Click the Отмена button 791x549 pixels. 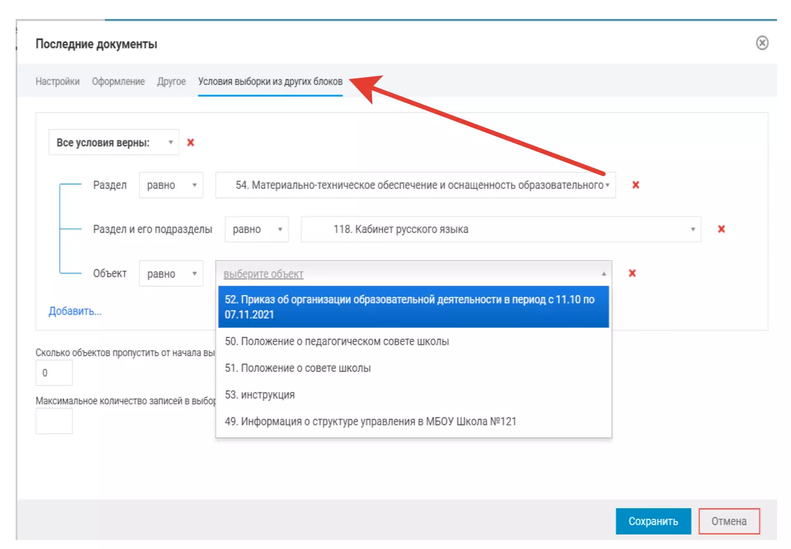tap(729, 521)
